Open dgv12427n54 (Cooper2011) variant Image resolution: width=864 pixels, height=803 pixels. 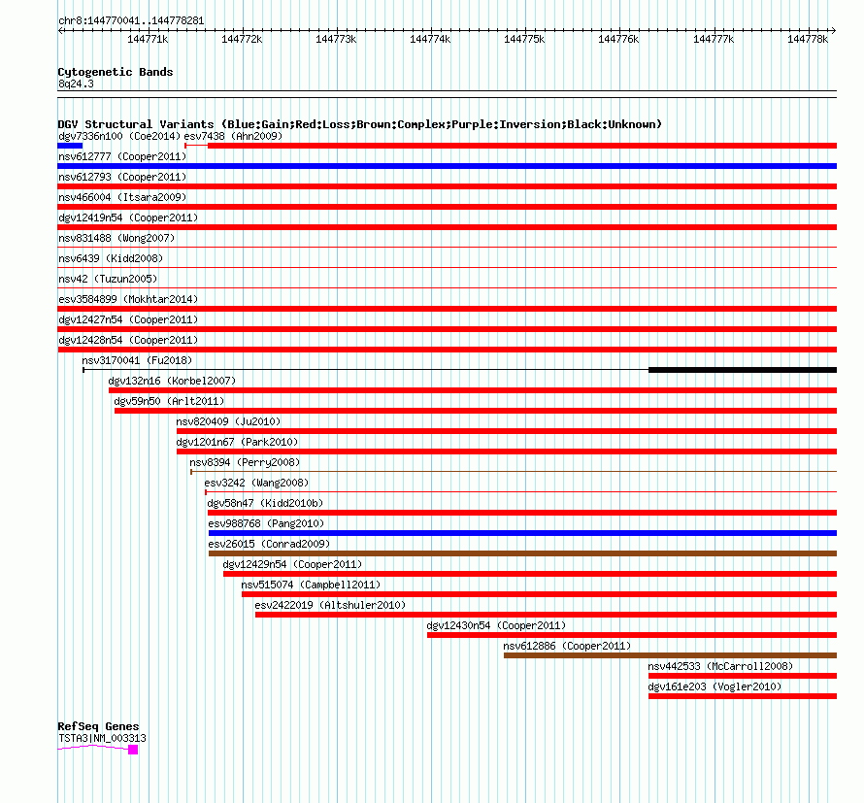coord(128,319)
